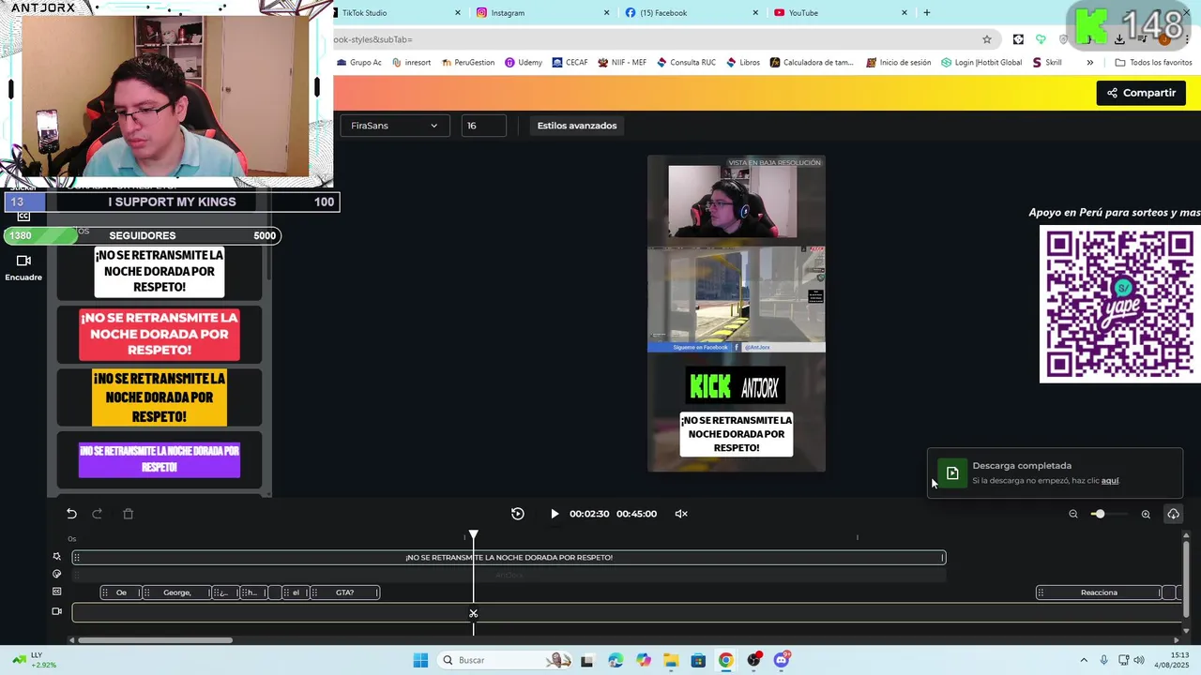
Task: Click the scissors split icon on the video track
Action: tap(474, 614)
